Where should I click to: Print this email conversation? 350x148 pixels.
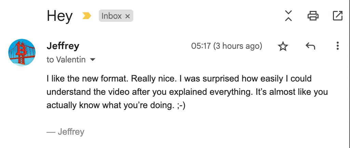pyautogui.click(x=313, y=16)
